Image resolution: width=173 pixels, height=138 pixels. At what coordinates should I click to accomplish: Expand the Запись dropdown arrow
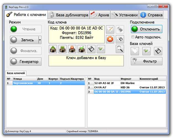click(x=40, y=40)
